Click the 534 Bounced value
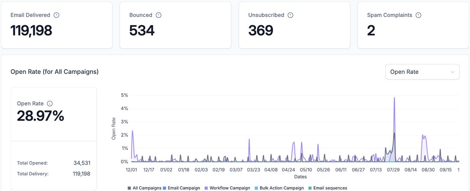Screen dimensions: 470x191 (x=142, y=30)
